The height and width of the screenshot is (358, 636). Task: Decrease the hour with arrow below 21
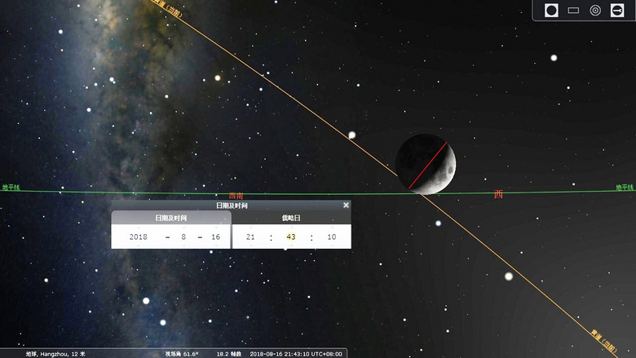(250, 245)
